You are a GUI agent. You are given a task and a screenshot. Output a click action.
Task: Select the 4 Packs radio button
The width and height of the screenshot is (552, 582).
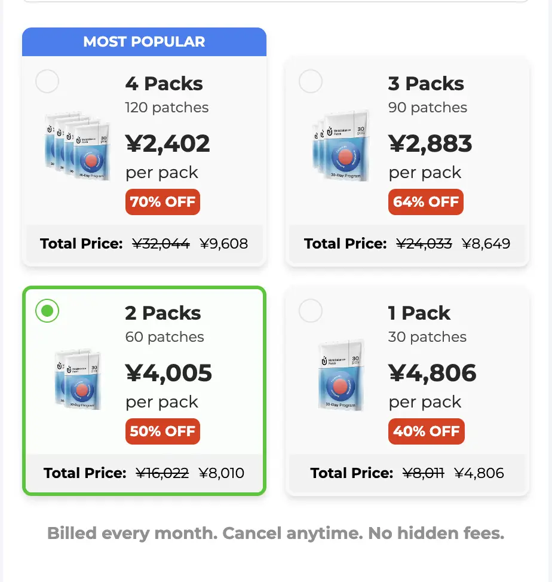pos(47,81)
